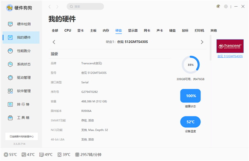Switch to the CPU tab
249x161 pixels.
68,30
